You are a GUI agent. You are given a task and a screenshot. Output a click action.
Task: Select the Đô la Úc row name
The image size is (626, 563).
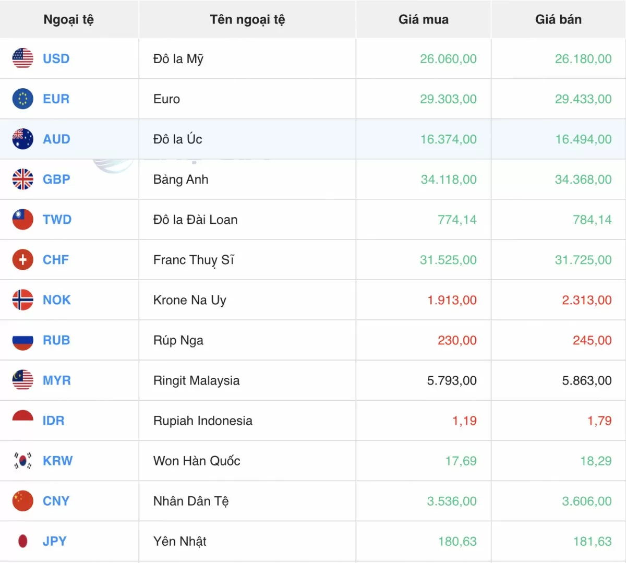[177, 139]
